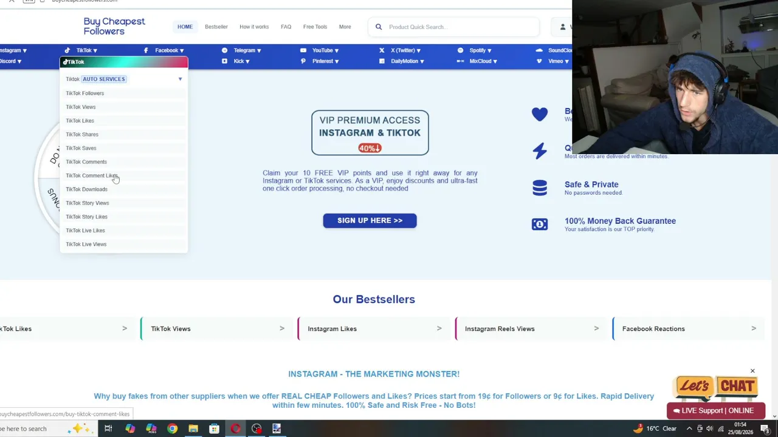This screenshot has width=778, height=437.
Task: Click the Buy Cheapest Followers logo
Action: point(114,26)
